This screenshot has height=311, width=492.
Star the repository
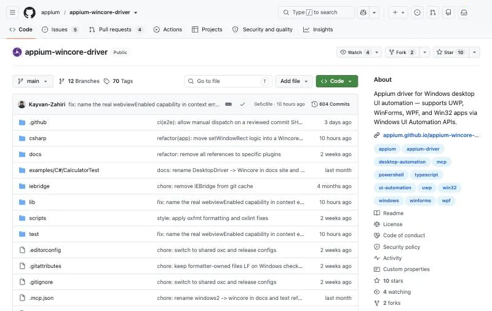pos(451,52)
